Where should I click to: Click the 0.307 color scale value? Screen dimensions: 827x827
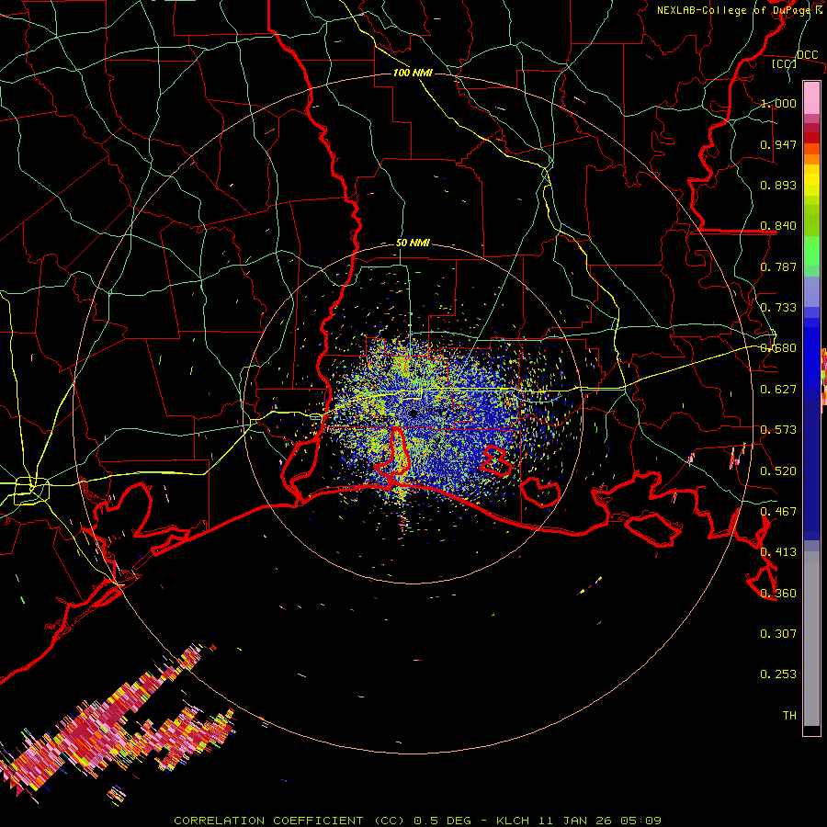778,634
